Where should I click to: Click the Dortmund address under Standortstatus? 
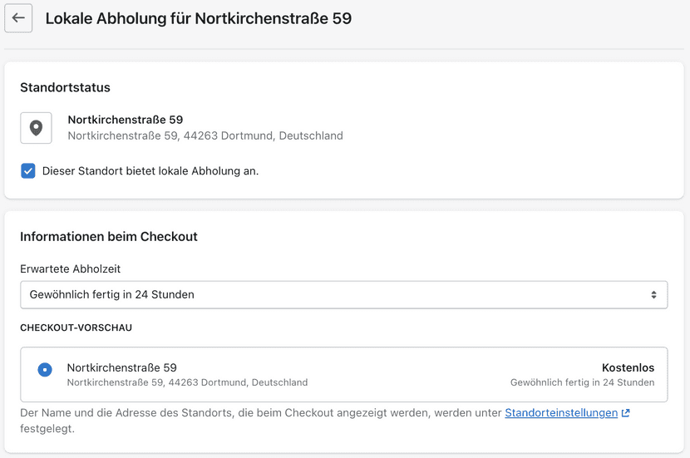pyautogui.click(x=205, y=135)
